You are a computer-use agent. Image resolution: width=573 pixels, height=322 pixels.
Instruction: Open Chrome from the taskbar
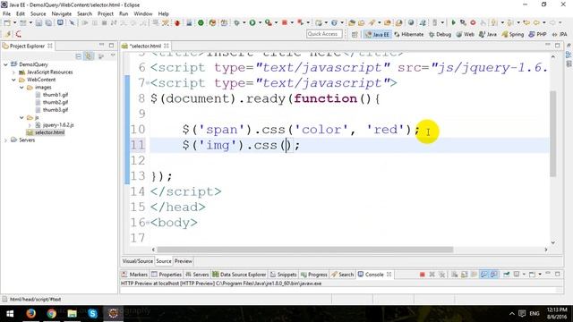tap(52, 313)
